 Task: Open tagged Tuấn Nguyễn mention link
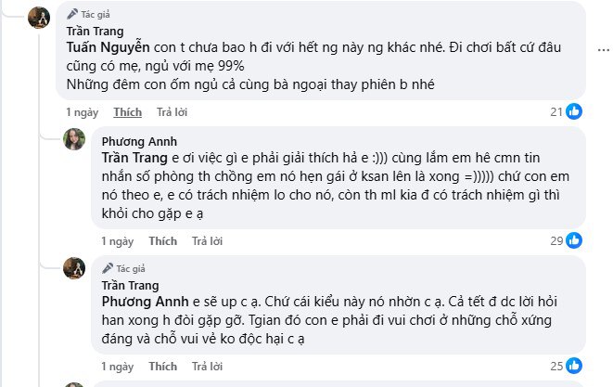106,47
